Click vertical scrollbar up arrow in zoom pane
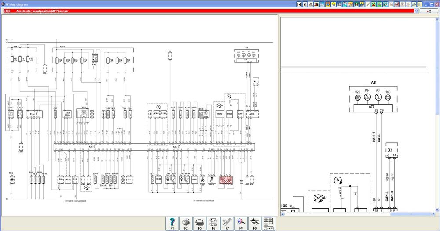 tap(437, 19)
